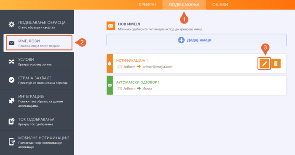Click Jotform sender in НОТИФИКАЦИЈА 1

129,67
